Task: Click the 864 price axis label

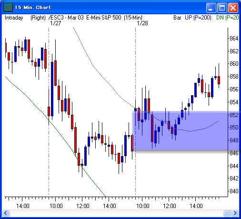Action: 234,39
